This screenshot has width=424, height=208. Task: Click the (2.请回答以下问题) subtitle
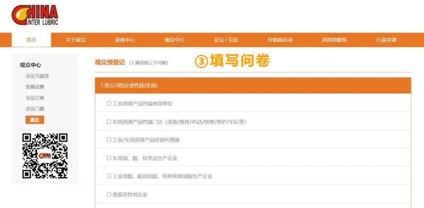pyautogui.click(x=149, y=63)
